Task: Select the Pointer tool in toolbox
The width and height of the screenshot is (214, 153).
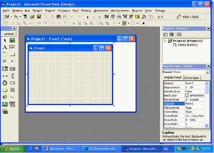Action: [x=5, y=40]
